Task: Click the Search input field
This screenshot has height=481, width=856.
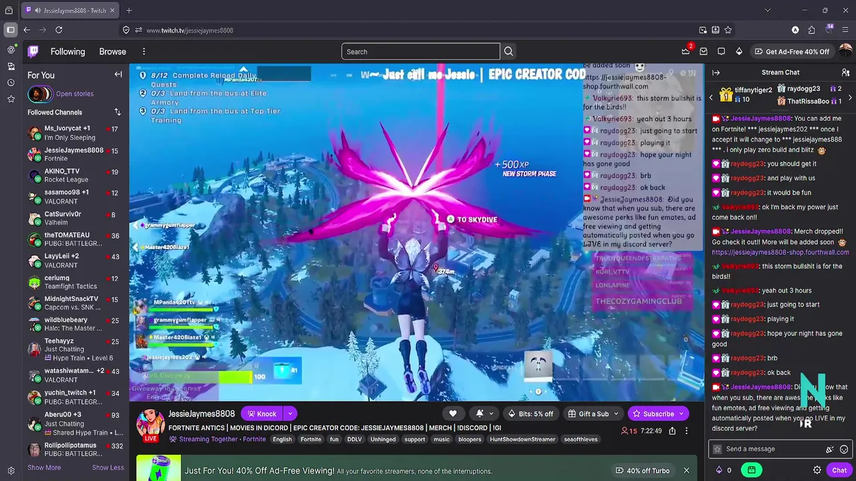Action: tap(421, 51)
